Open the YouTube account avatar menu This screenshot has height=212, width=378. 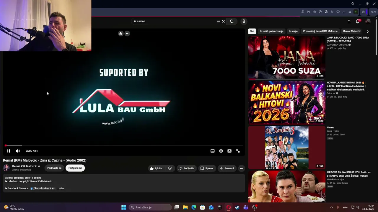(368, 21)
